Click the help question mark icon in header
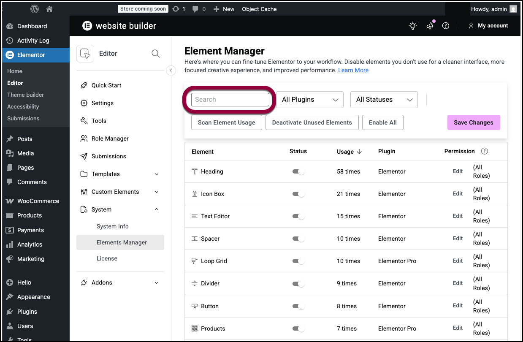The height and width of the screenshot is (342, 523). [x=445, y=26]
